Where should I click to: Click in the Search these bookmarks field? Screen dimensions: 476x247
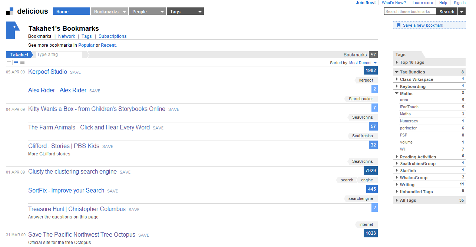click(410, 11)
